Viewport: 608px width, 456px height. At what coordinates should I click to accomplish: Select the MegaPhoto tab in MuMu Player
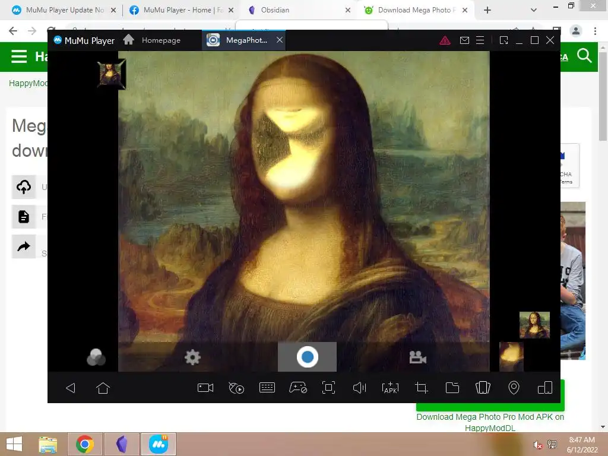point(243,40)
